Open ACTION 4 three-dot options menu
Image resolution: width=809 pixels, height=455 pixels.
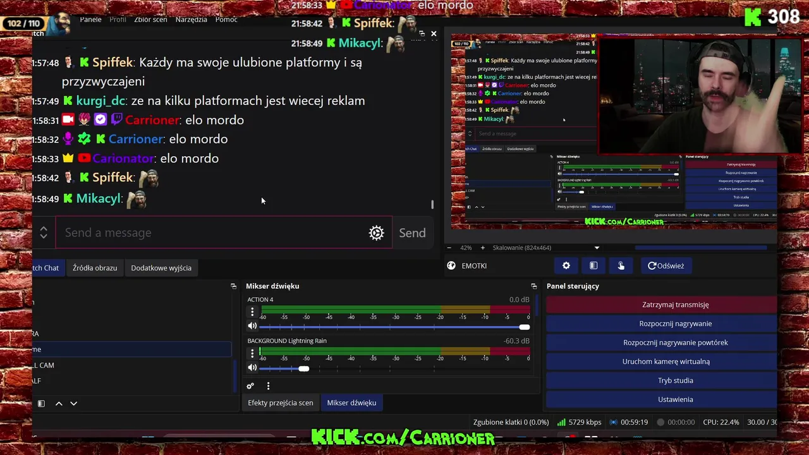coord(252,312)
